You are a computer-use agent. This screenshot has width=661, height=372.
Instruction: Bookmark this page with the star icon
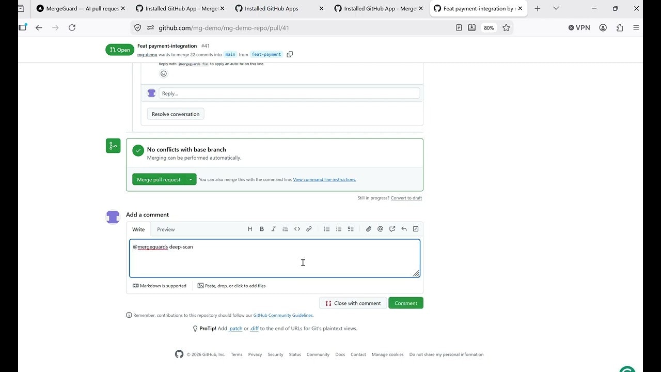[x=506, y=27]
